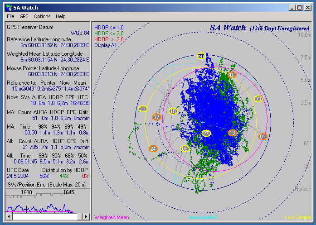Click the 56% blue HDOP distribution value
The image size is (316, 225).
click(44, 176)
